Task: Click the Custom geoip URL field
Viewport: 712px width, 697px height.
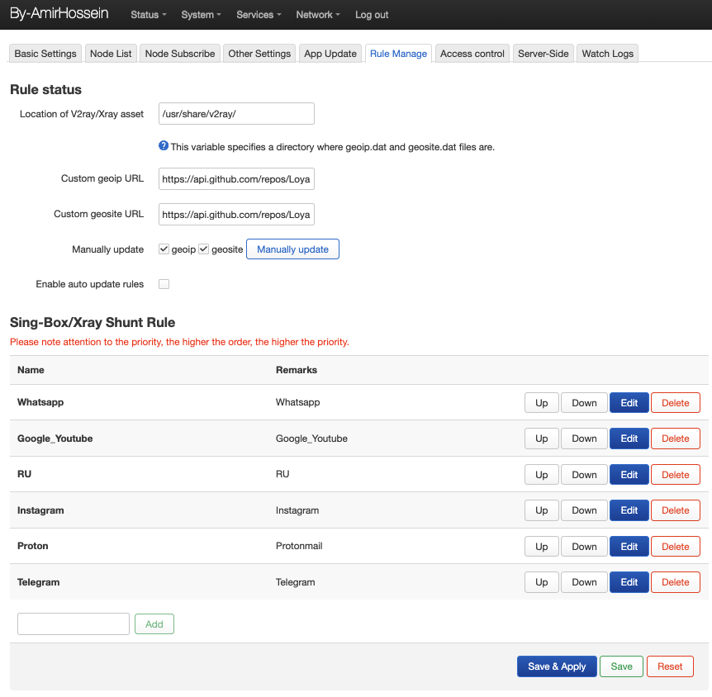Action: (236, 178)
